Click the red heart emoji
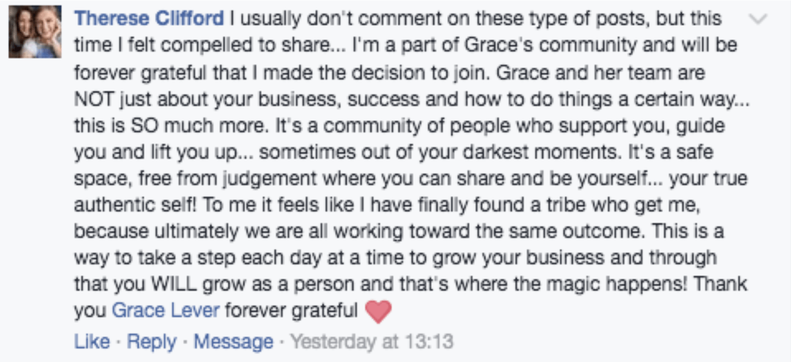Viewport: 791px width, 362px height. tap(378, 311)
